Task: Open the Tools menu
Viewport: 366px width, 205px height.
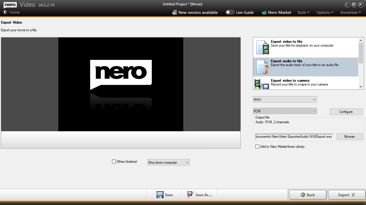Action: point(303,12)
